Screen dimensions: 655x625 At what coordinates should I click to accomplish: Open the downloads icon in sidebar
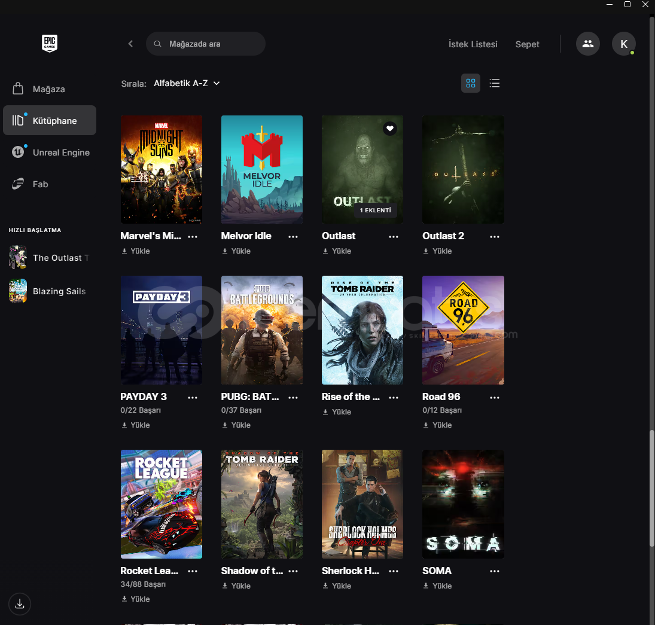point(20,604)
